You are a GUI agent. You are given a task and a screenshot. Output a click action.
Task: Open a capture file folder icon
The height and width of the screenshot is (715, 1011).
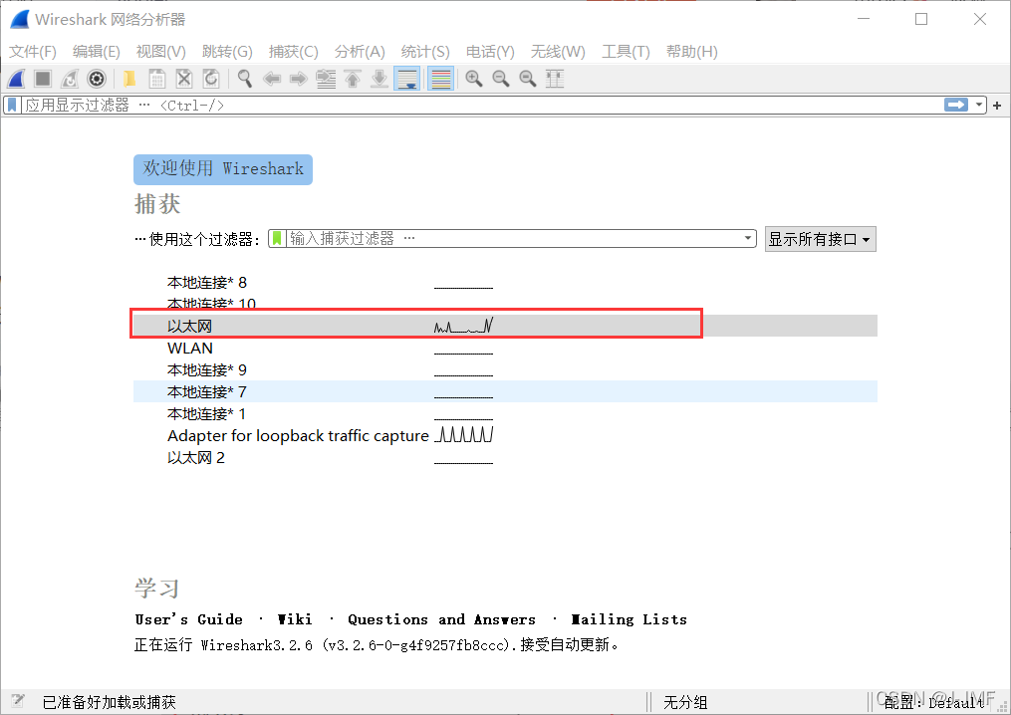click(129, 79)
